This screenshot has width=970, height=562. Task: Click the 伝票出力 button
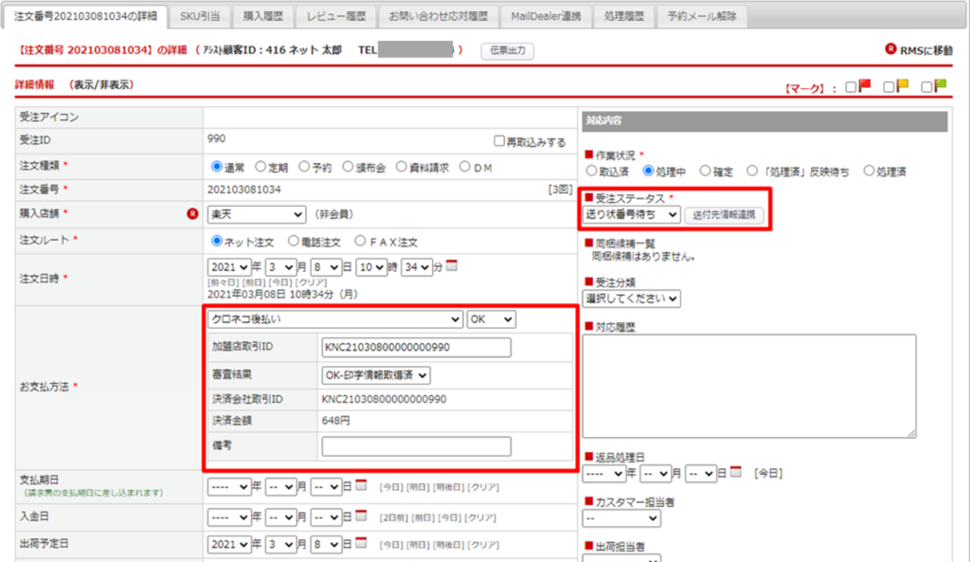(x=508, y=50)
